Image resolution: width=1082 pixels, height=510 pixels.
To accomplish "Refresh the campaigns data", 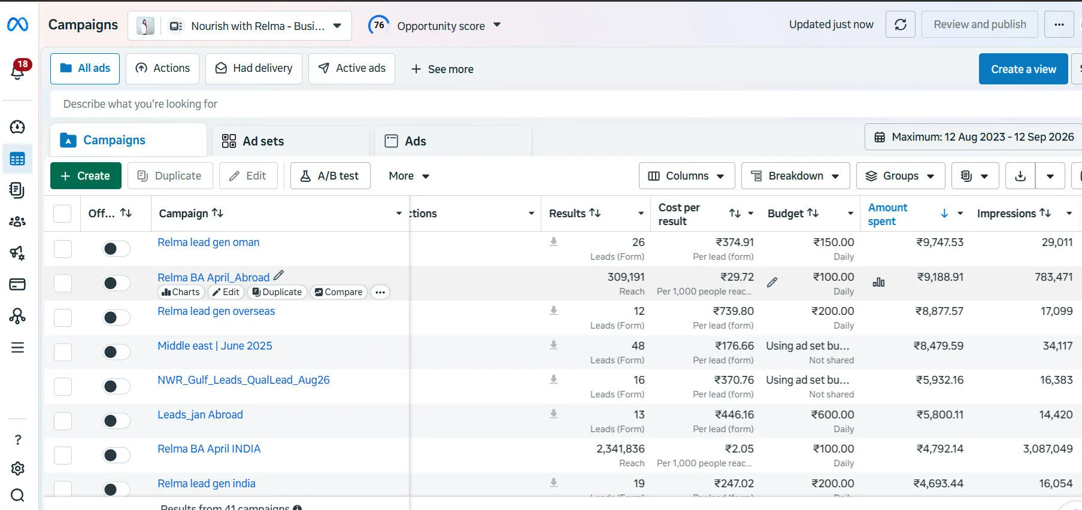I will click(900, 25).
